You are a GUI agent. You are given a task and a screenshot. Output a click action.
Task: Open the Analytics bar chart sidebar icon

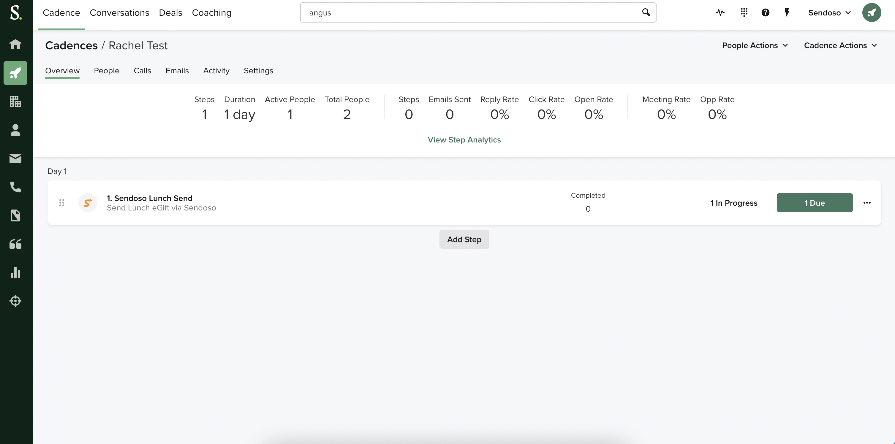tap(15, 272)
